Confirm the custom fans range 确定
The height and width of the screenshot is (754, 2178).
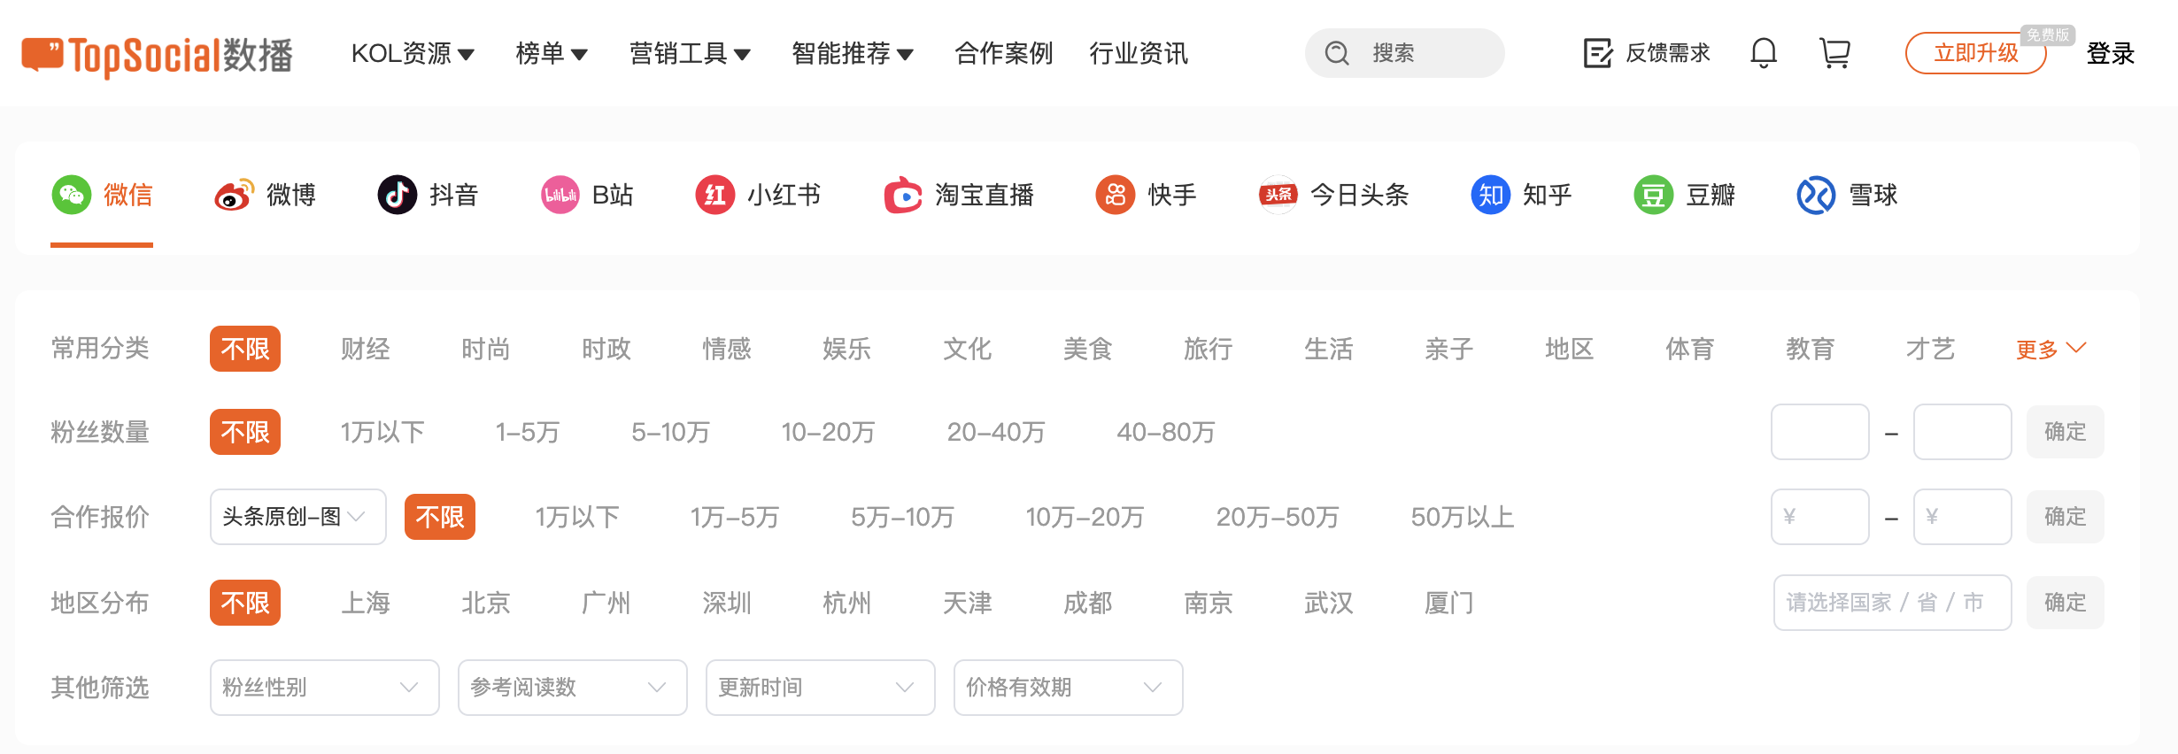[x=2066, y=432]
